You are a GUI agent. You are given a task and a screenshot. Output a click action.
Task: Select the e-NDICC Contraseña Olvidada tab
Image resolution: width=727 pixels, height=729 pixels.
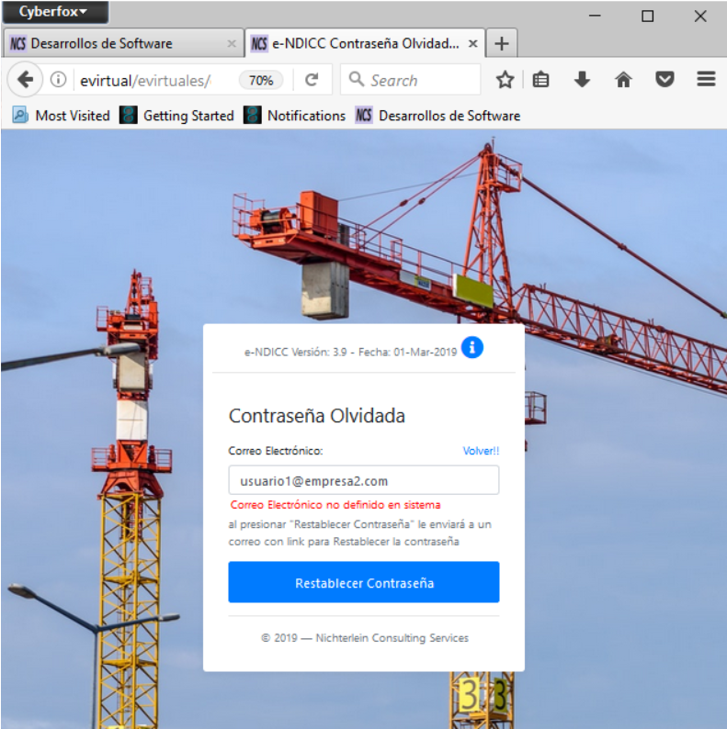coord(357,43)
